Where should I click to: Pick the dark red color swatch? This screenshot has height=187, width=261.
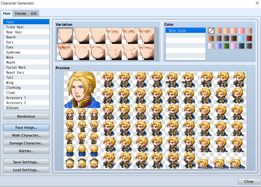[249, 38]
